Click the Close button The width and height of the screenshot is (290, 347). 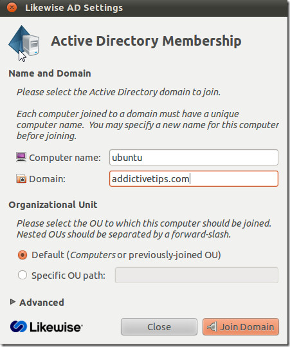(159, 326)
